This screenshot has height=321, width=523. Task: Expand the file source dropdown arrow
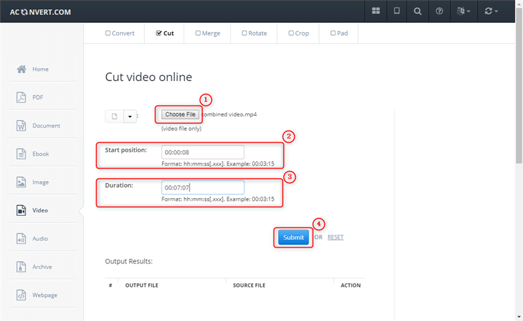tap(129, 116)
